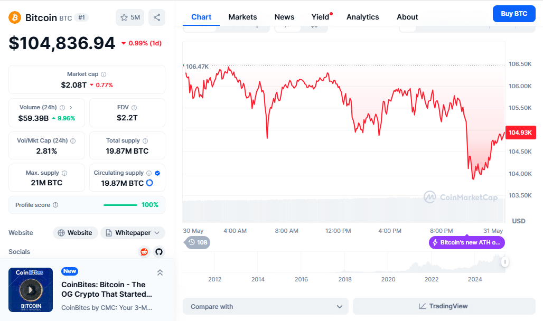
Task: Switch to the Markets tab
Action: (242, 17)
